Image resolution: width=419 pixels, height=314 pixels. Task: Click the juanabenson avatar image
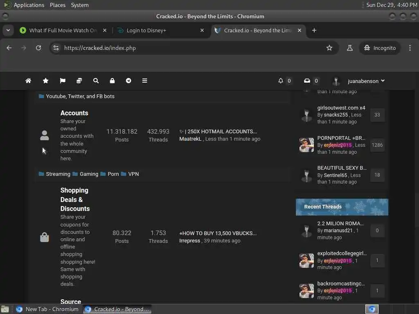tap(336, 81)
